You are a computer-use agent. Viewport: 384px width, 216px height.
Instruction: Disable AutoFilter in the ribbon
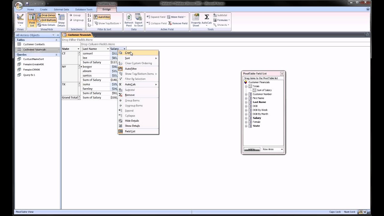[x=102, y=17]
